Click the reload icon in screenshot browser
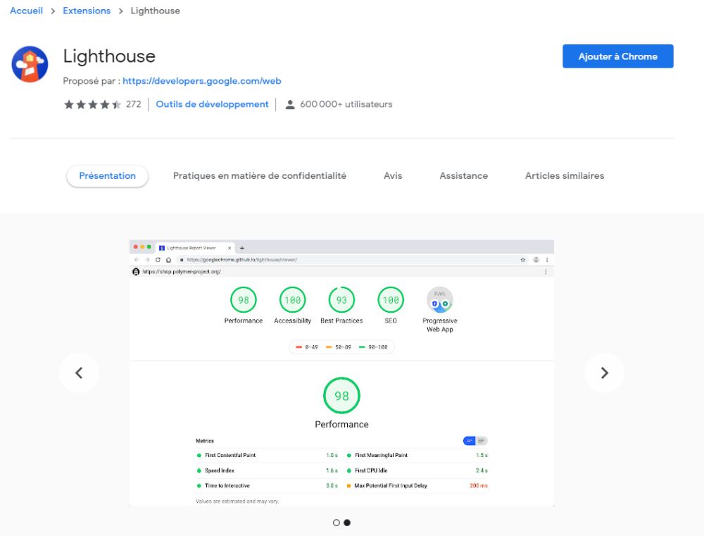Image resolution: width=704 pixels, height=536 pixels. coord(158,260)
